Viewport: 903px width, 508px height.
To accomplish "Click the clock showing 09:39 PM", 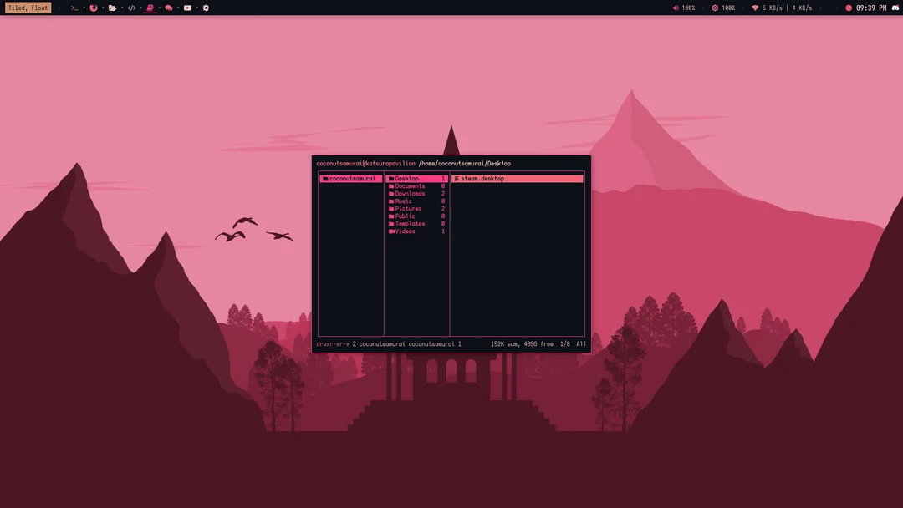I will (870, 8).
